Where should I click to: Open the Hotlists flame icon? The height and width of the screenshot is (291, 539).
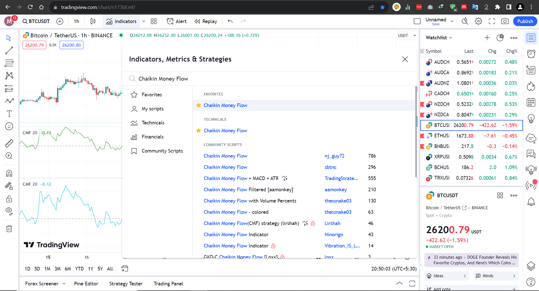pyautogui.click(x=531, y=86)
